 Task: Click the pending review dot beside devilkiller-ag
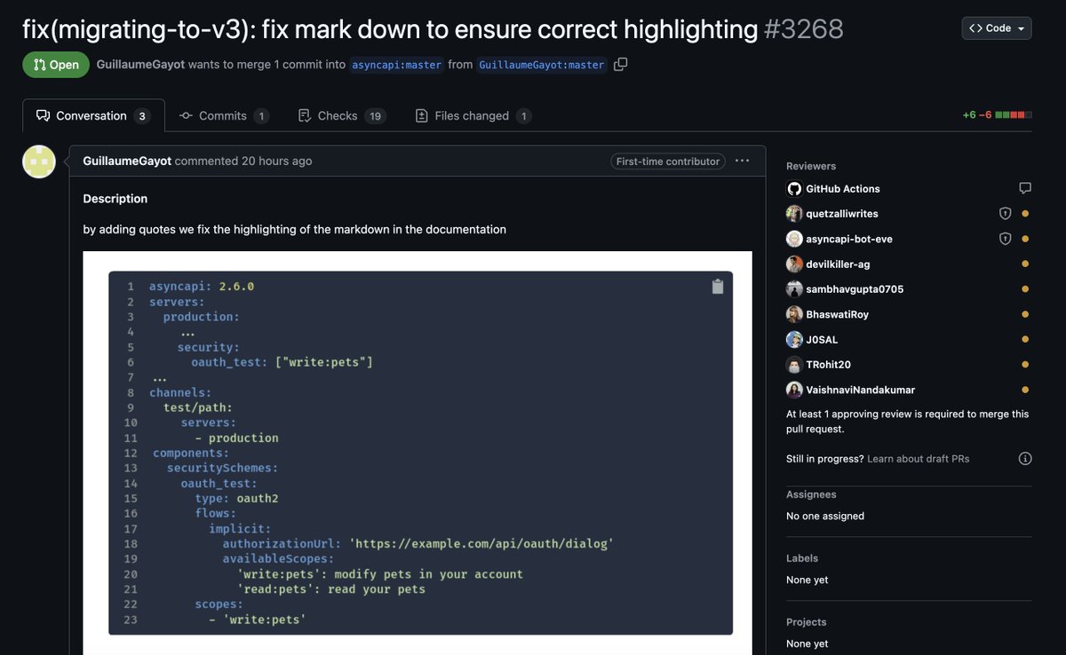1024,264
